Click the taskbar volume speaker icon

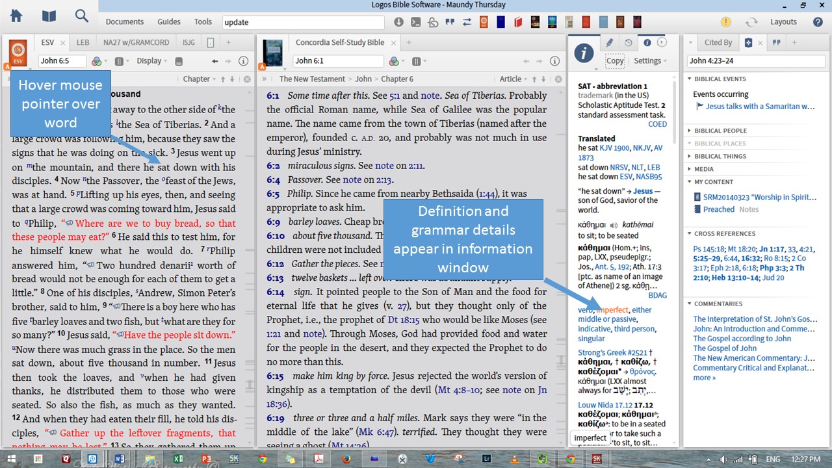click(x=723, y=459)
